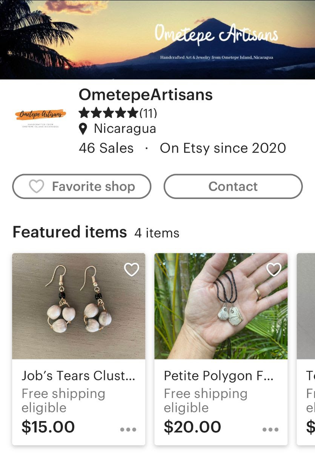The height and width of the screenshot is (454, 315).
Task: Favorite the Petite Polygon pendant with heart icon
Action: 274,269
